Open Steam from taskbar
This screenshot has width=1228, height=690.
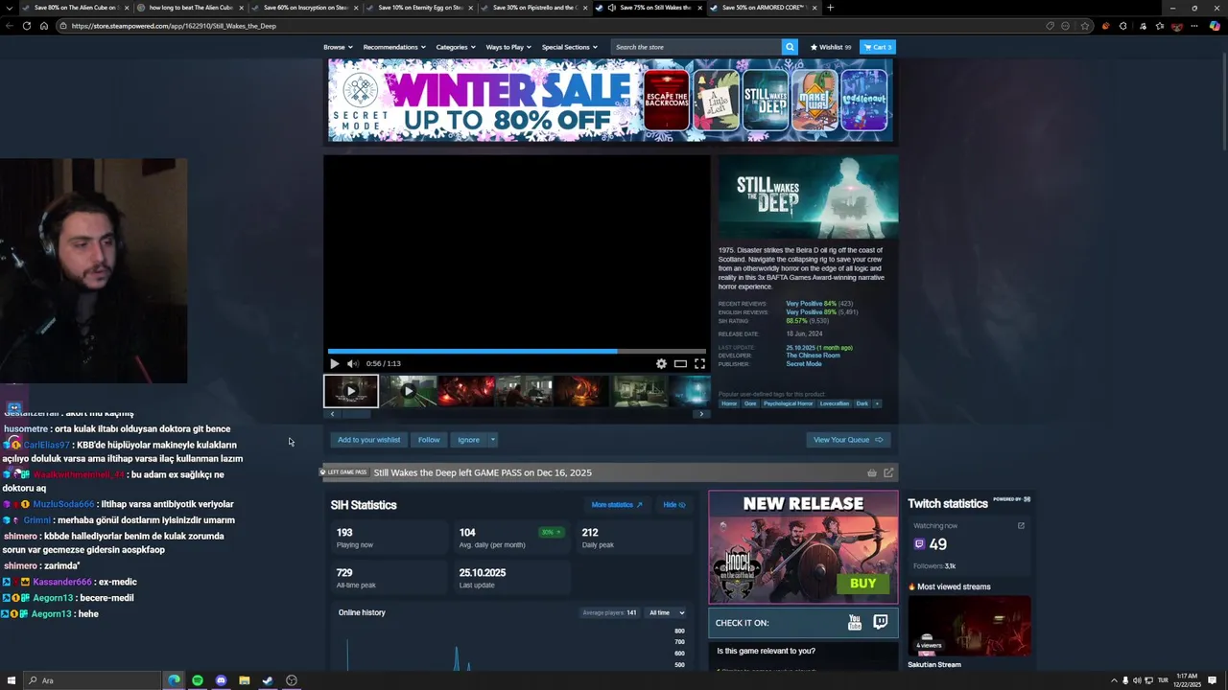[268, 680]
